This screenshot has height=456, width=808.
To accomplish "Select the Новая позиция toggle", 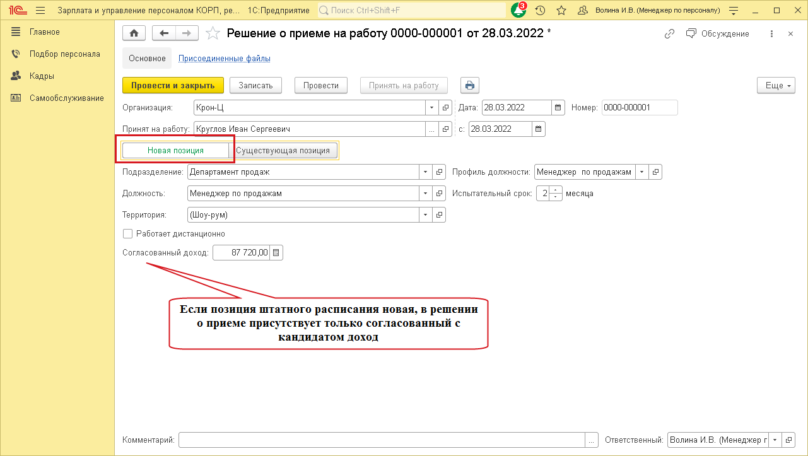I will tap(175, 151).
